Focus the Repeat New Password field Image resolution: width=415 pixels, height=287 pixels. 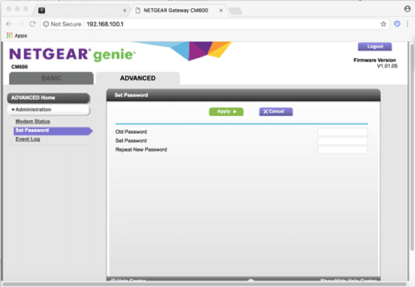pyautogui.click(x=342, y=149)
